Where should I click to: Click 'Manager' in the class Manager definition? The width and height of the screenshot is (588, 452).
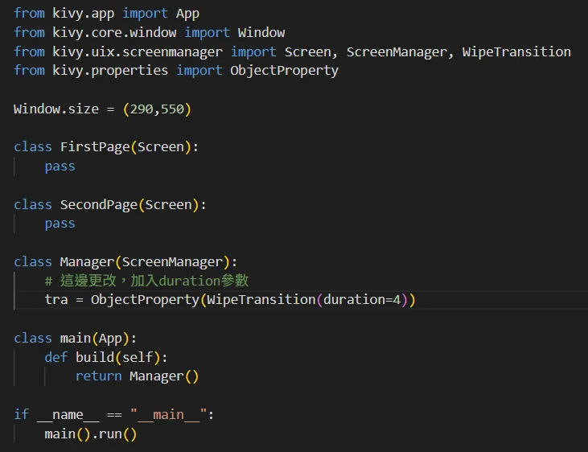87,262
